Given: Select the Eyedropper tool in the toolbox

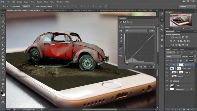Looking at the screenshot, I should tap(3, 34).
